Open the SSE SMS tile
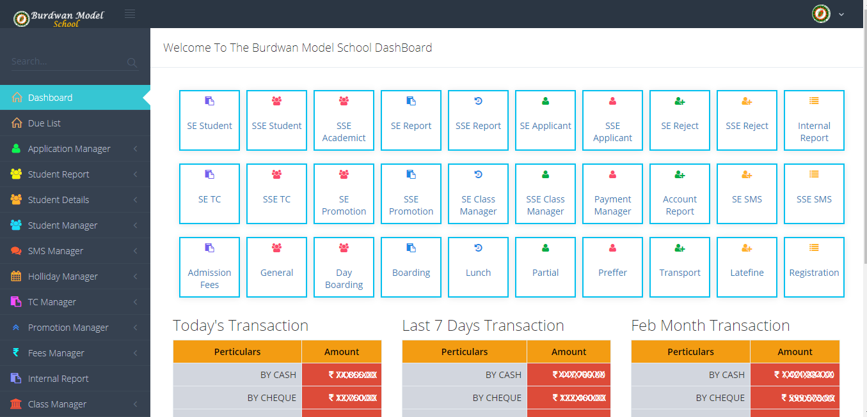867x417 pixels. click(814, 193)
